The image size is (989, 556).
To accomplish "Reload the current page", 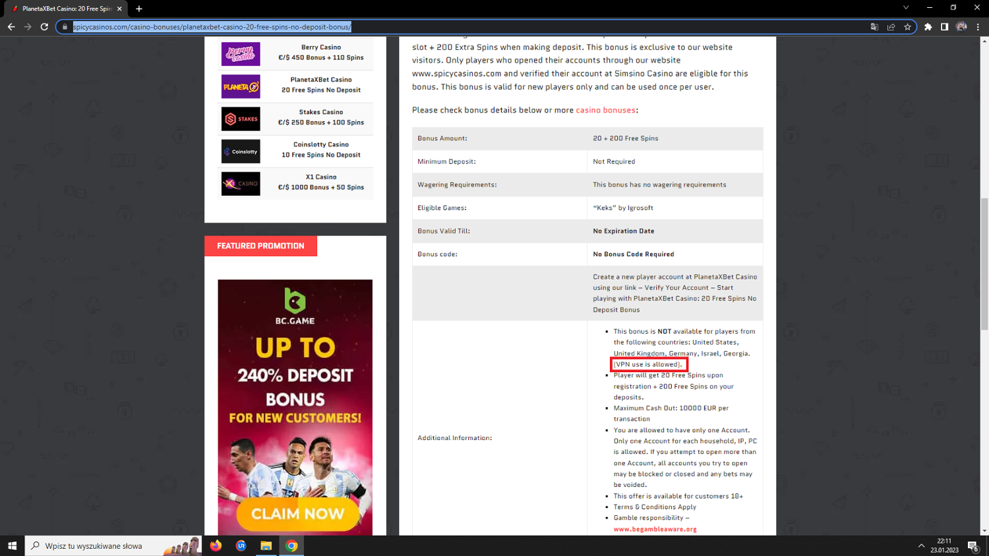I will pos(44,27).
